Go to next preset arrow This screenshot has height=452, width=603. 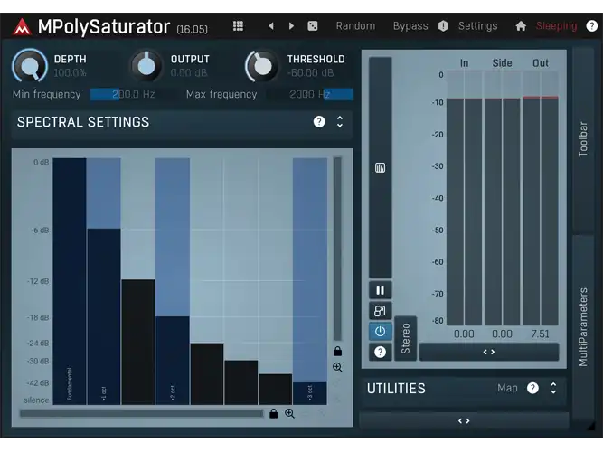coord(291,26)
